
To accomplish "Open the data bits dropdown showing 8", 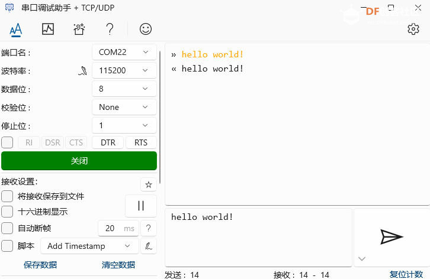I will 124,89.
